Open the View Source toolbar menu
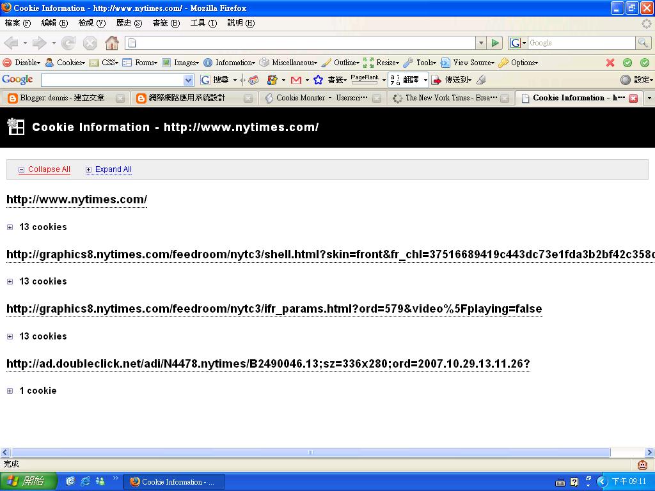This screenshot has height=491, width=655. click(468, 63)
